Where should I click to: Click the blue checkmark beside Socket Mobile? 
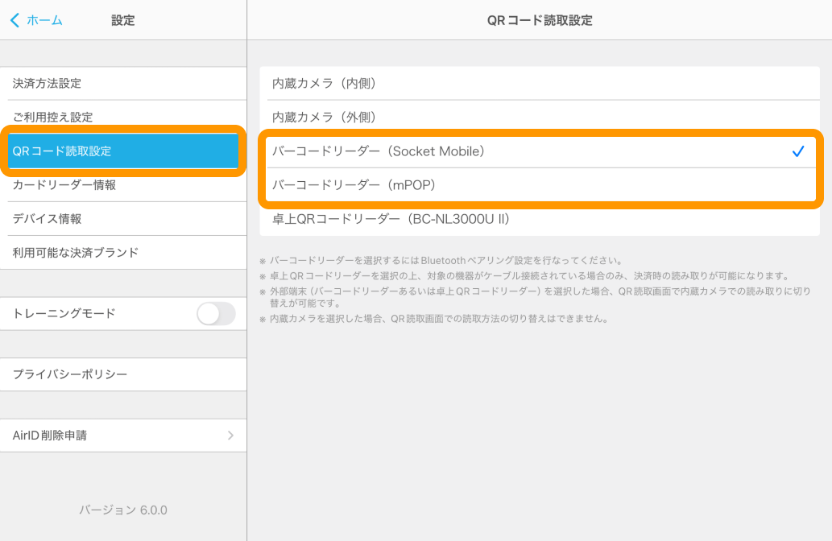point(798,150)
